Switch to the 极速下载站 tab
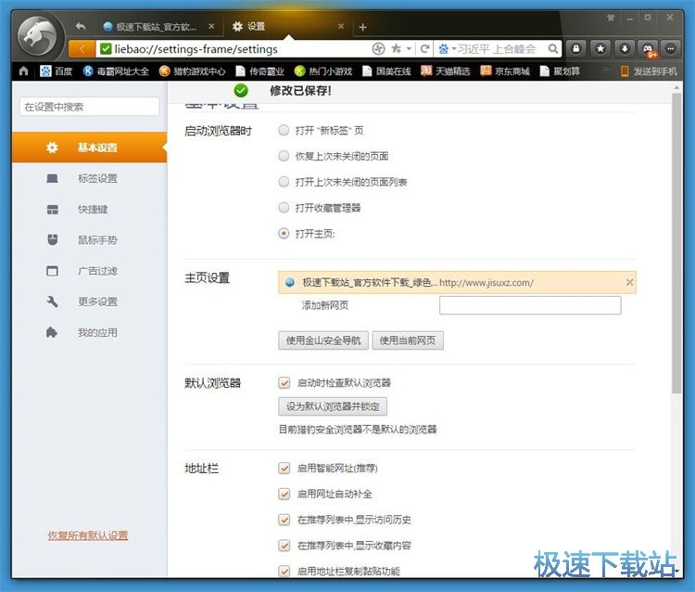 pyautogui.click(x=155, y=27)
